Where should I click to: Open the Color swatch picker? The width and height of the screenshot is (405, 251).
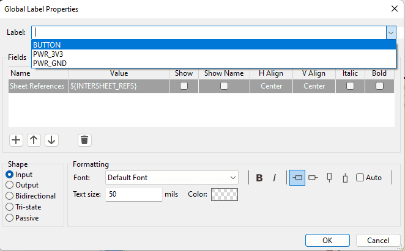pos(225,194)
